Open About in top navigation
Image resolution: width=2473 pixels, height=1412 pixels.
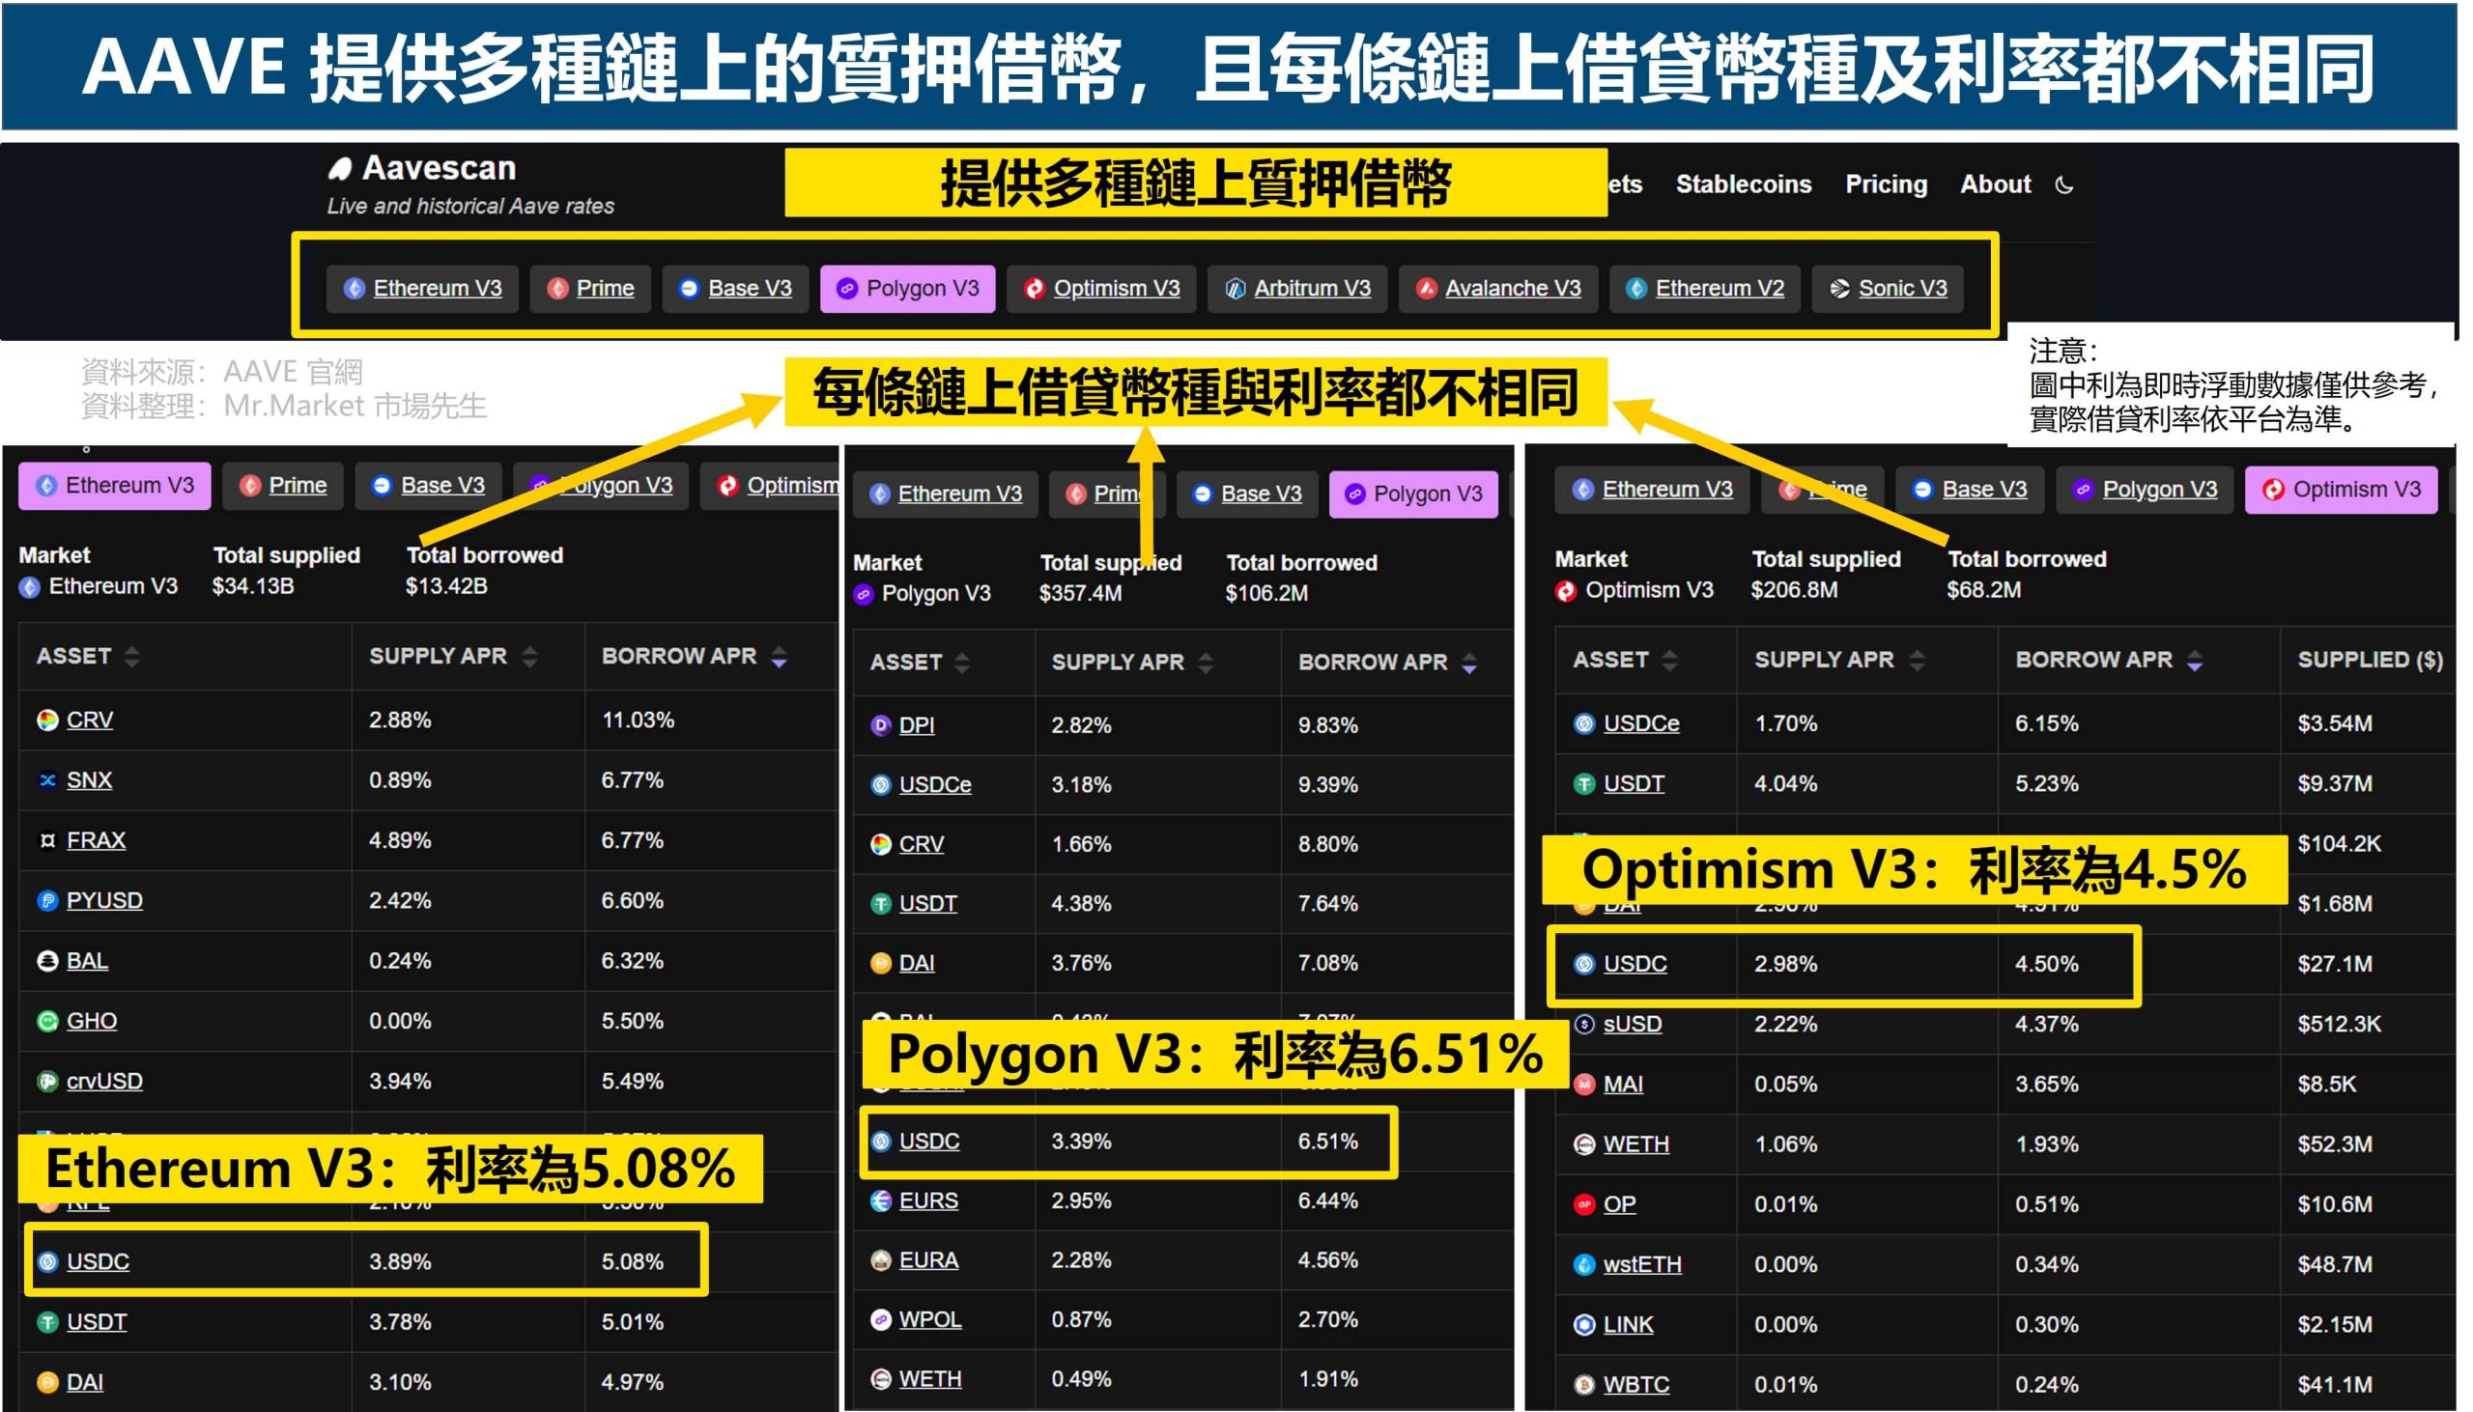(x=1995, y=184)
